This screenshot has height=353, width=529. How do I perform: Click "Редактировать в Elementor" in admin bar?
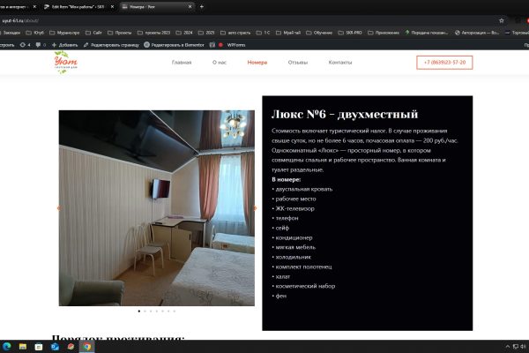coord(174,45)
